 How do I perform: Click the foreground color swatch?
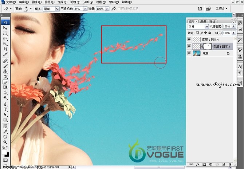coord(4,152)
